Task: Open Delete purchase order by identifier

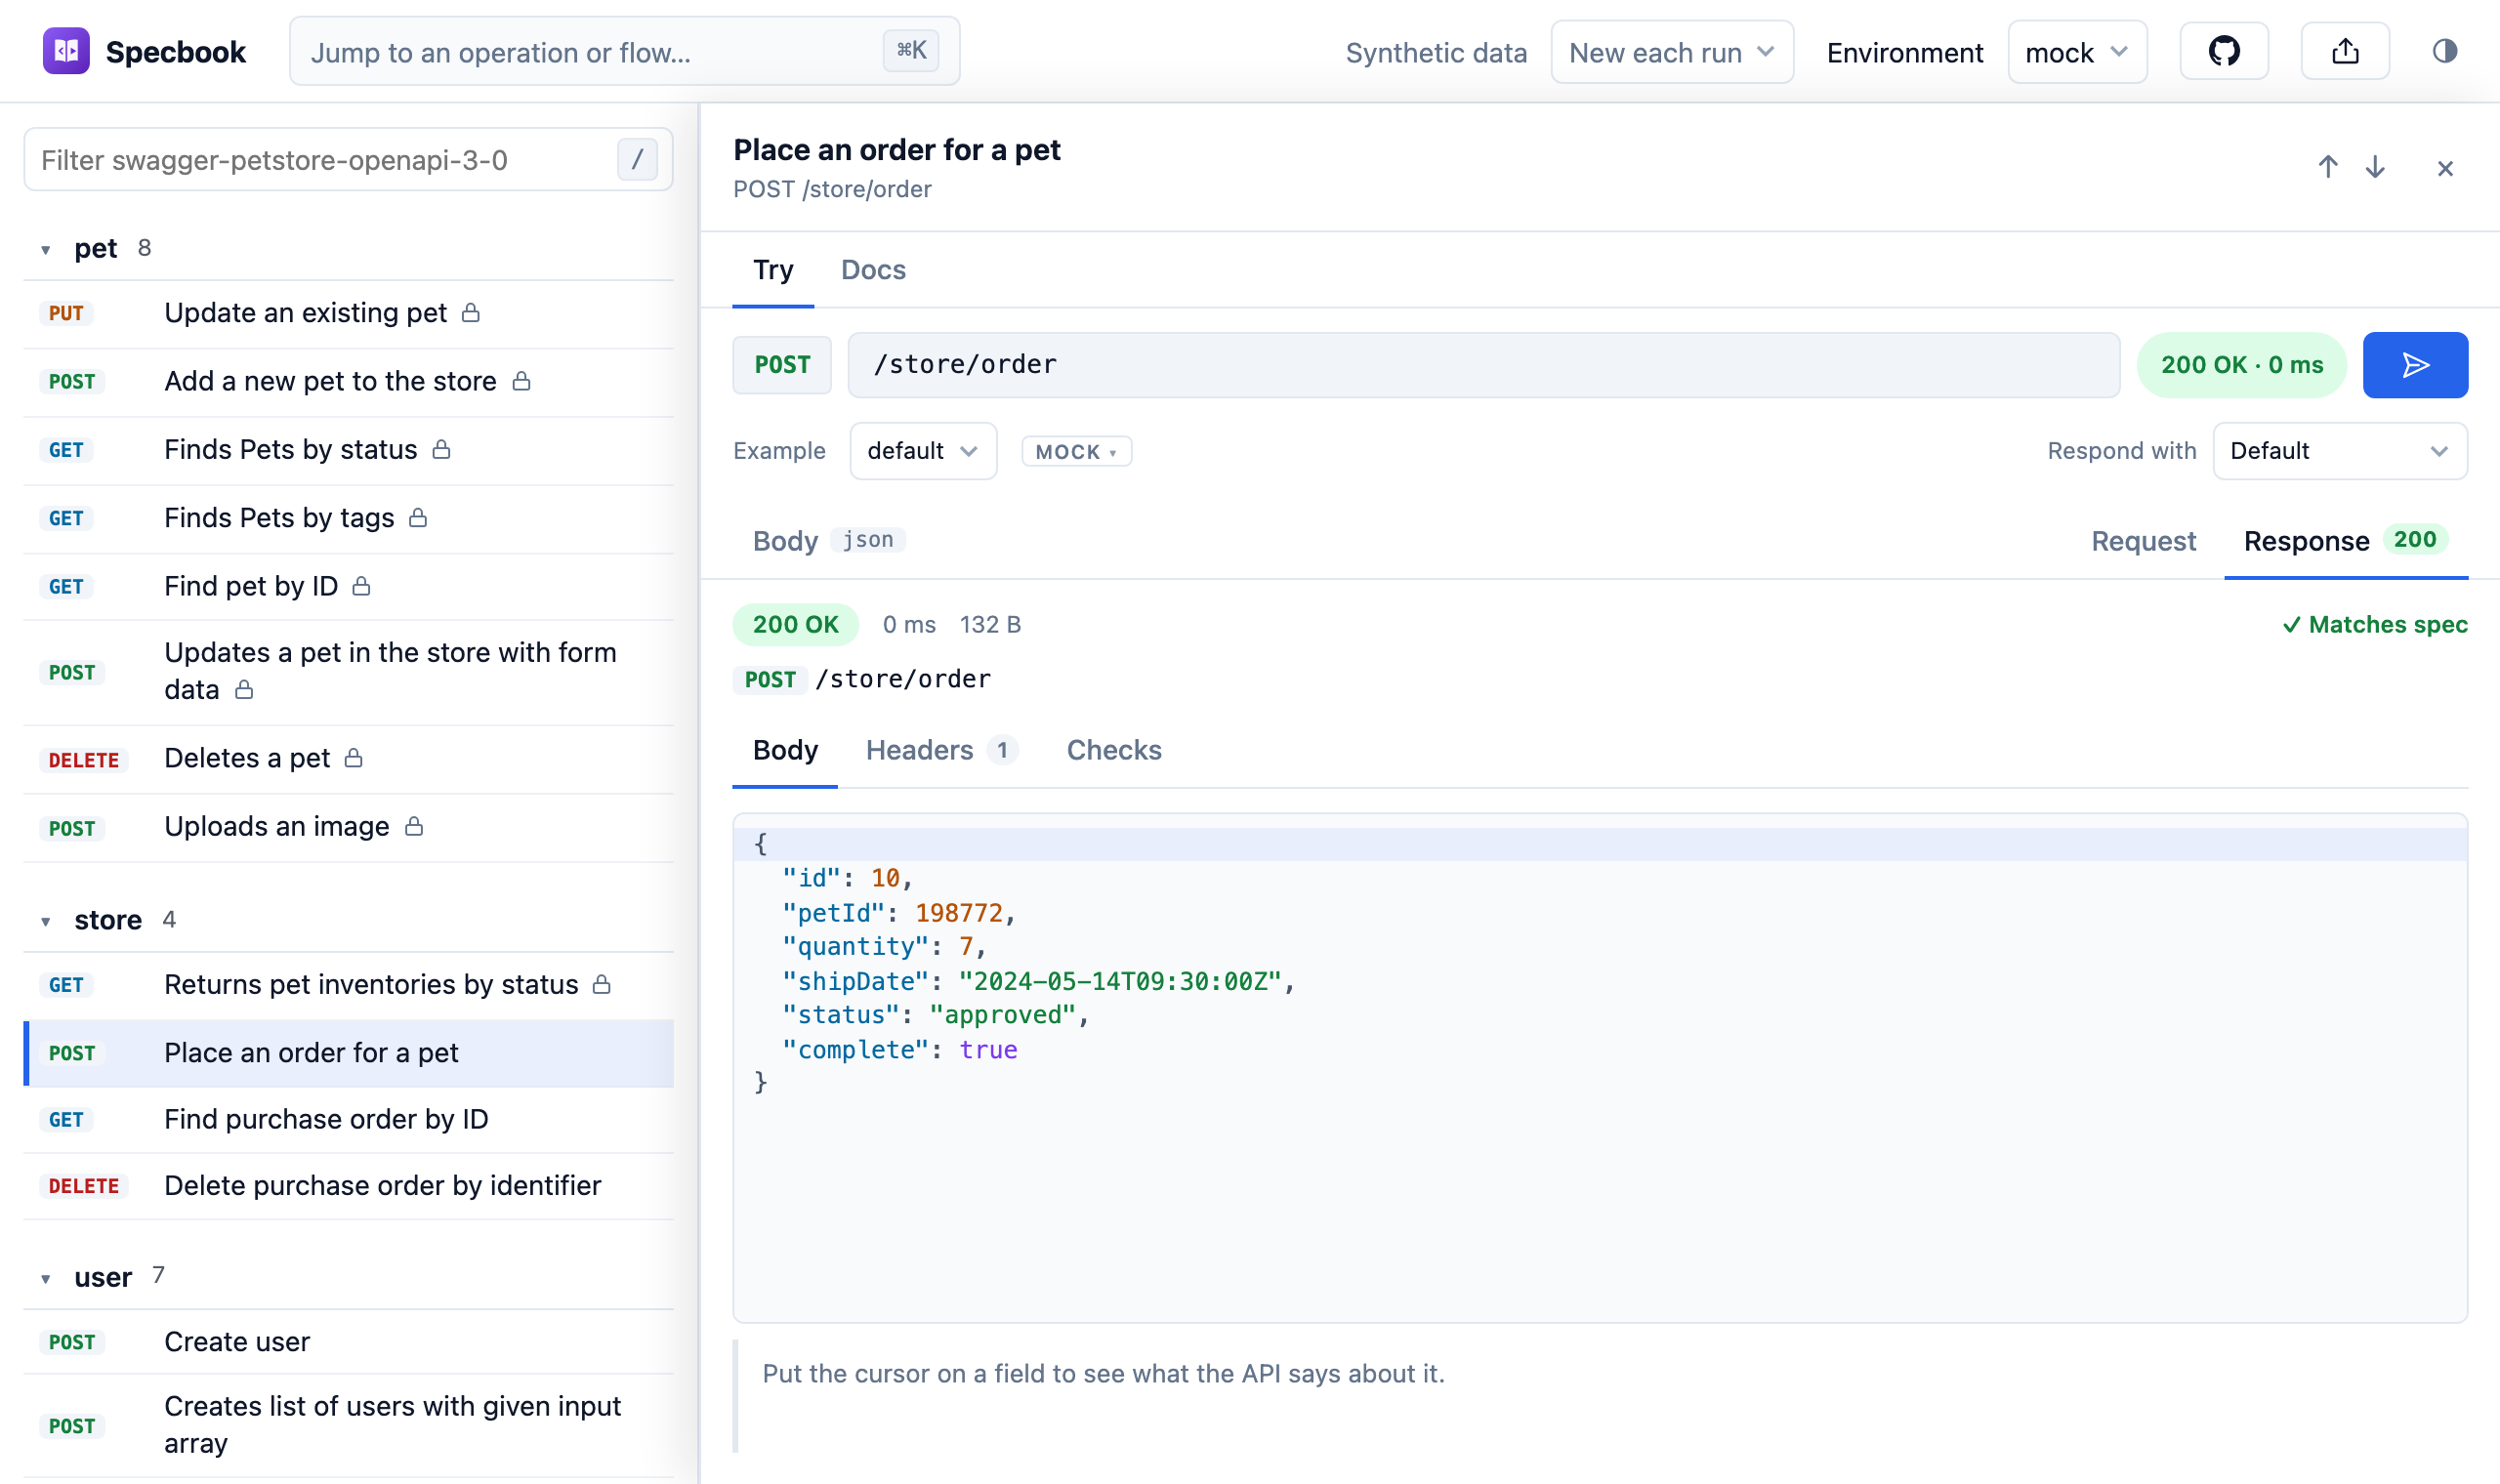Action: coord(348,1185)
